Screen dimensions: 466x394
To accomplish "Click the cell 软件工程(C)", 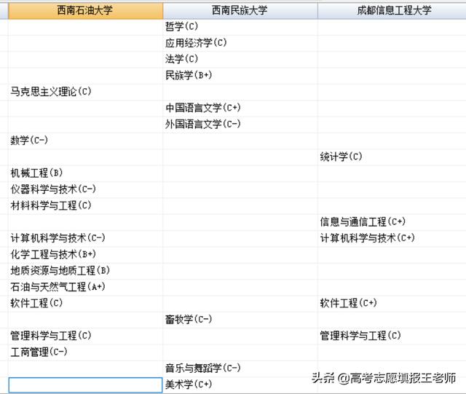I will [x=86, y=304].
